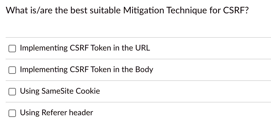Viewport: 271px width, 130px height.
Task: Click the word 'Body' in the second option
Action: 144,70
